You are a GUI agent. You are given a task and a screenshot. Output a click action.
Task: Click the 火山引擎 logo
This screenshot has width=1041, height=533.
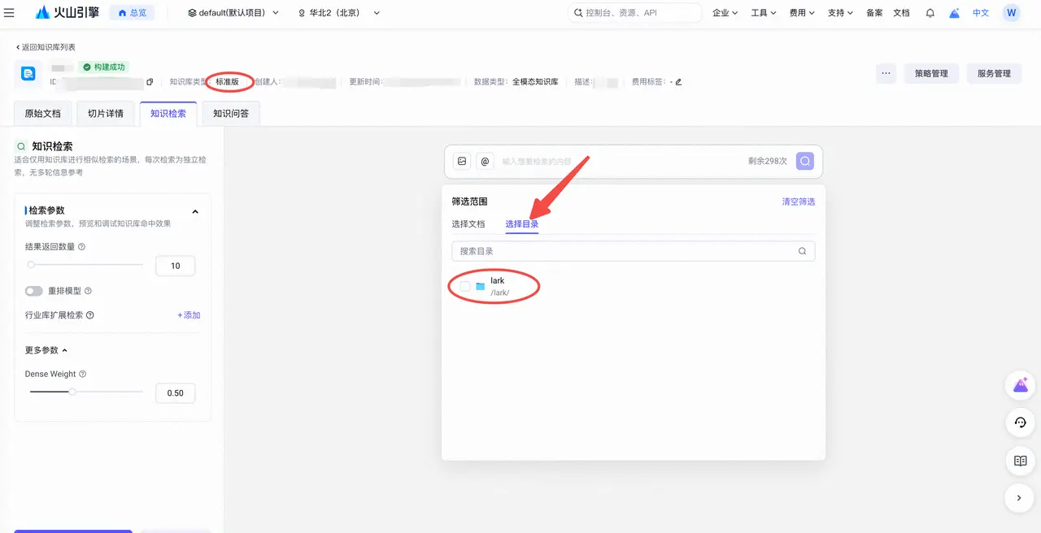(x=67, y=13)
